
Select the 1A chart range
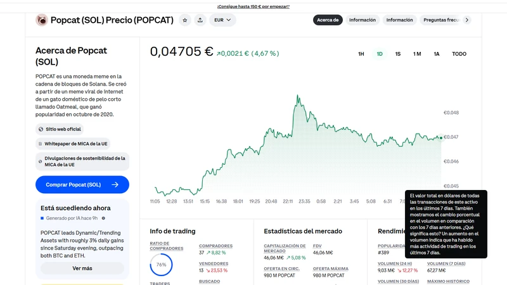click(437, 54)
